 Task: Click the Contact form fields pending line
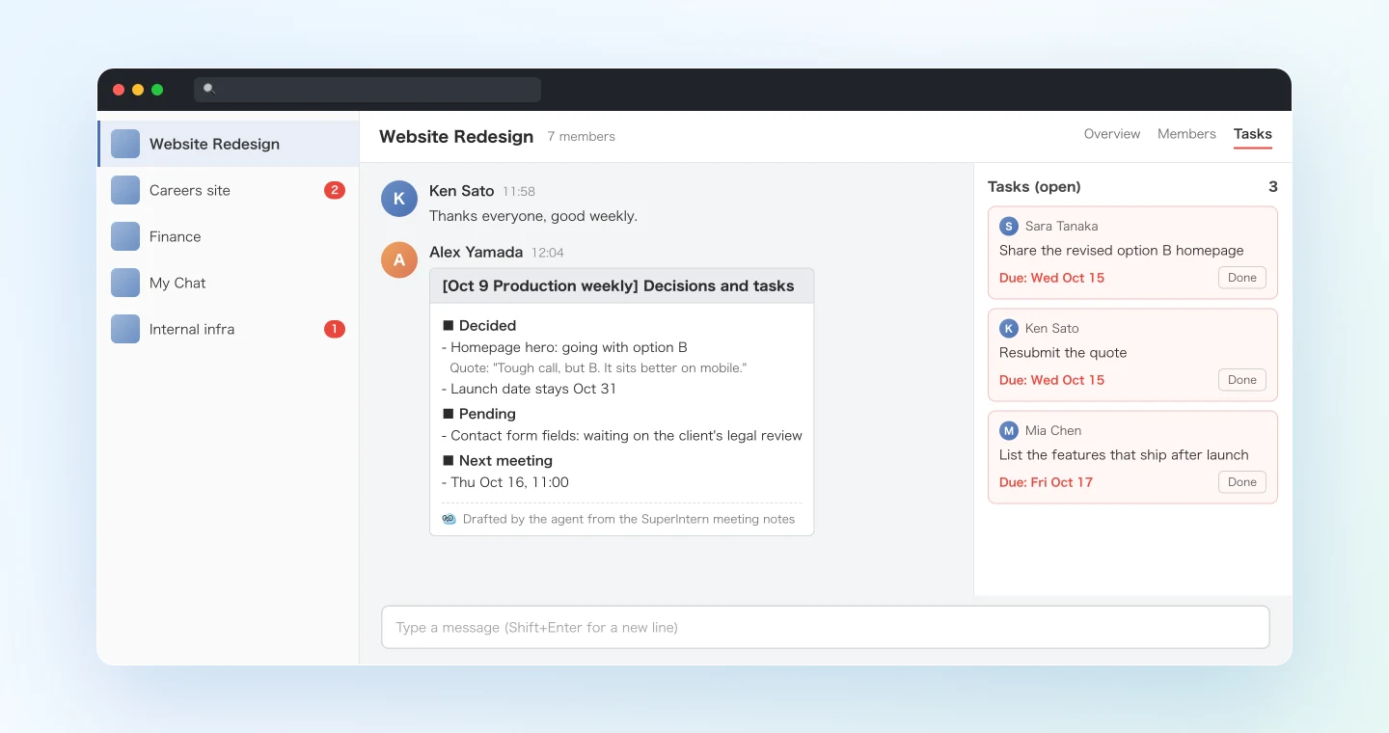622,436
